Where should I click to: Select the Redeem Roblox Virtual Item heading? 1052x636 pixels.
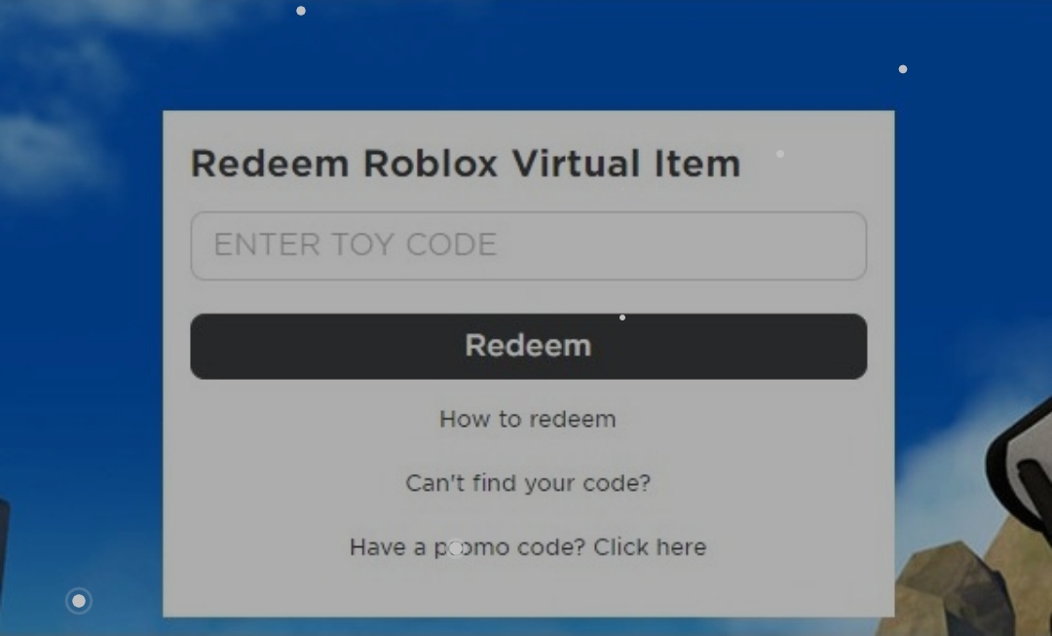click(466, 164)
